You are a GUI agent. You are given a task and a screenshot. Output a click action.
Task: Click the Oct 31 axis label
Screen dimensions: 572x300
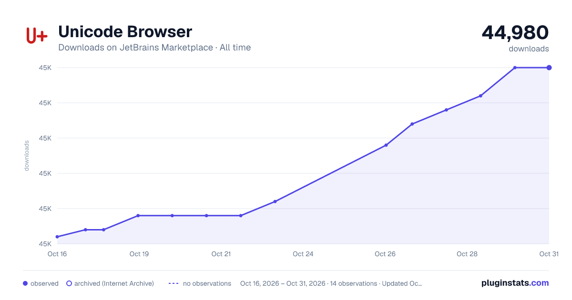(549, 254)
